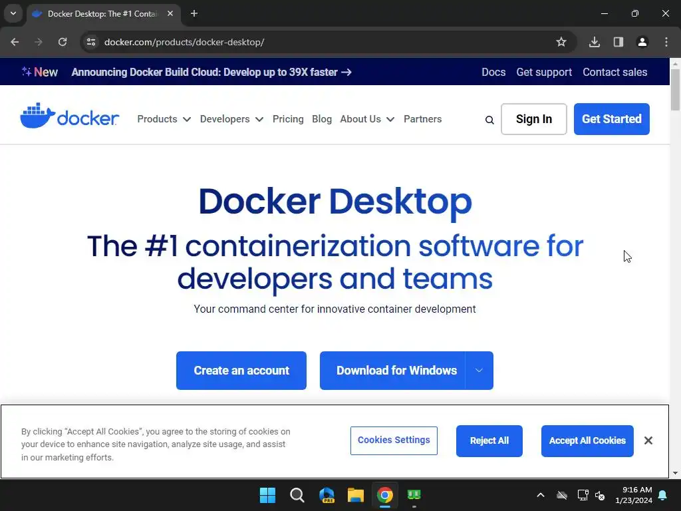Click the OneDrive cloud tray icon
This screenshot has width=681, height=511.
pyautogui.click(x=562, y=495)
